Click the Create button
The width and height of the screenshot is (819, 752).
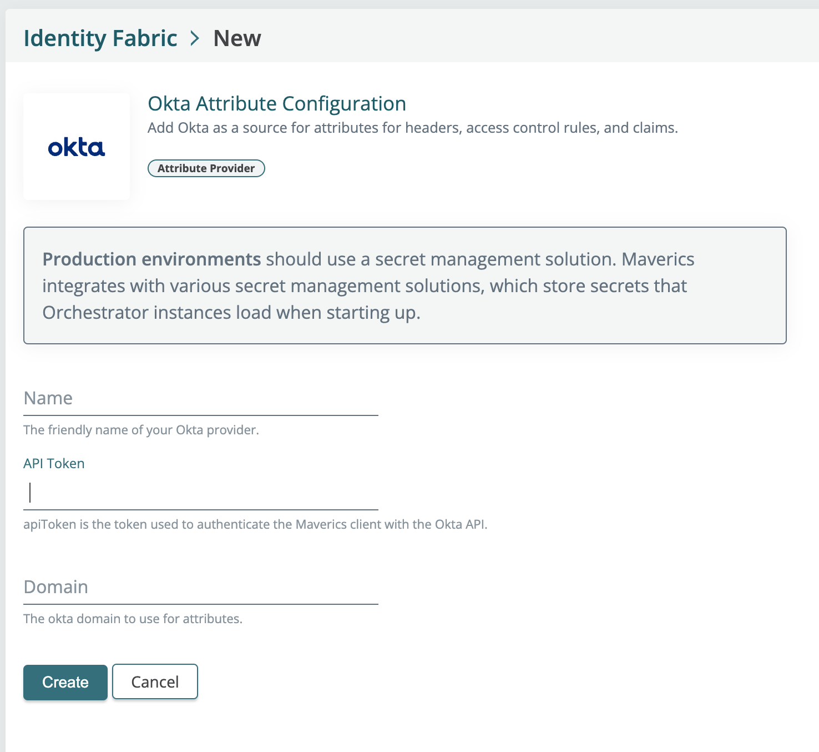pos(65,682)
